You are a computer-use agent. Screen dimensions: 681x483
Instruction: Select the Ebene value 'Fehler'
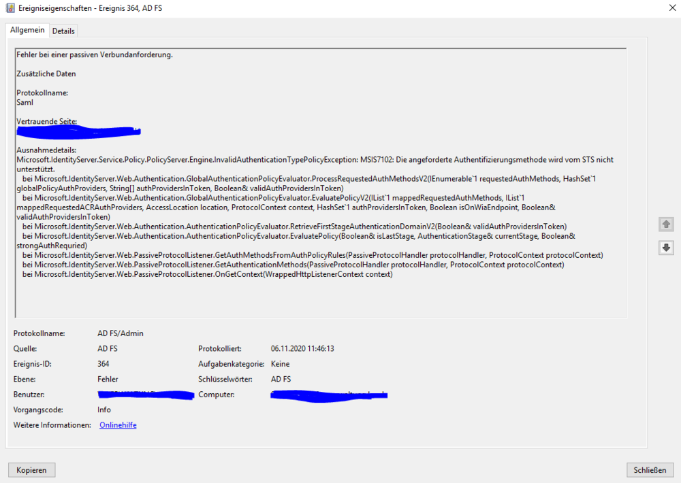(x=108, y=379)
